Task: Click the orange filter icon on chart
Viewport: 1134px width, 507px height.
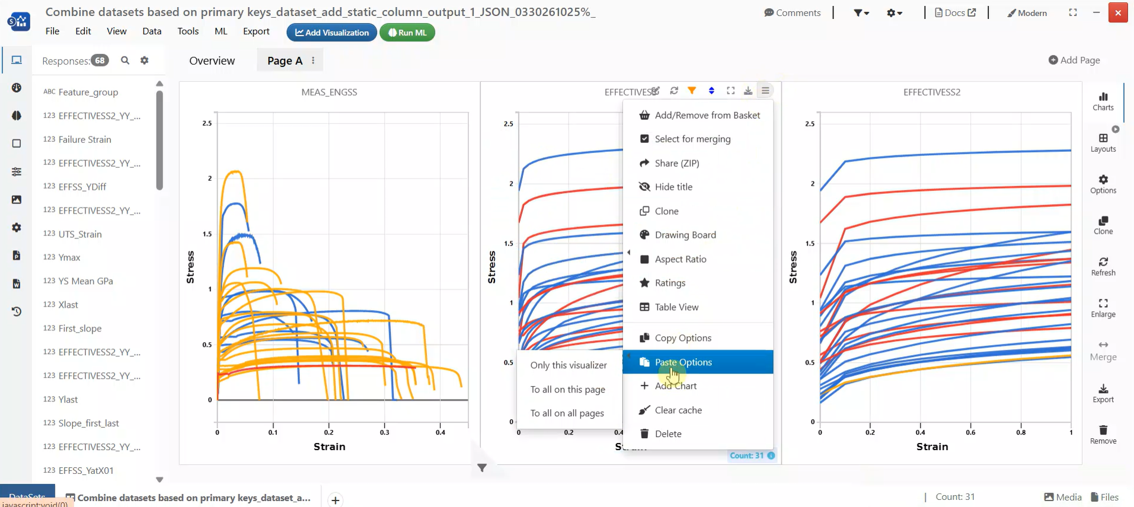Action: point(692,91)
